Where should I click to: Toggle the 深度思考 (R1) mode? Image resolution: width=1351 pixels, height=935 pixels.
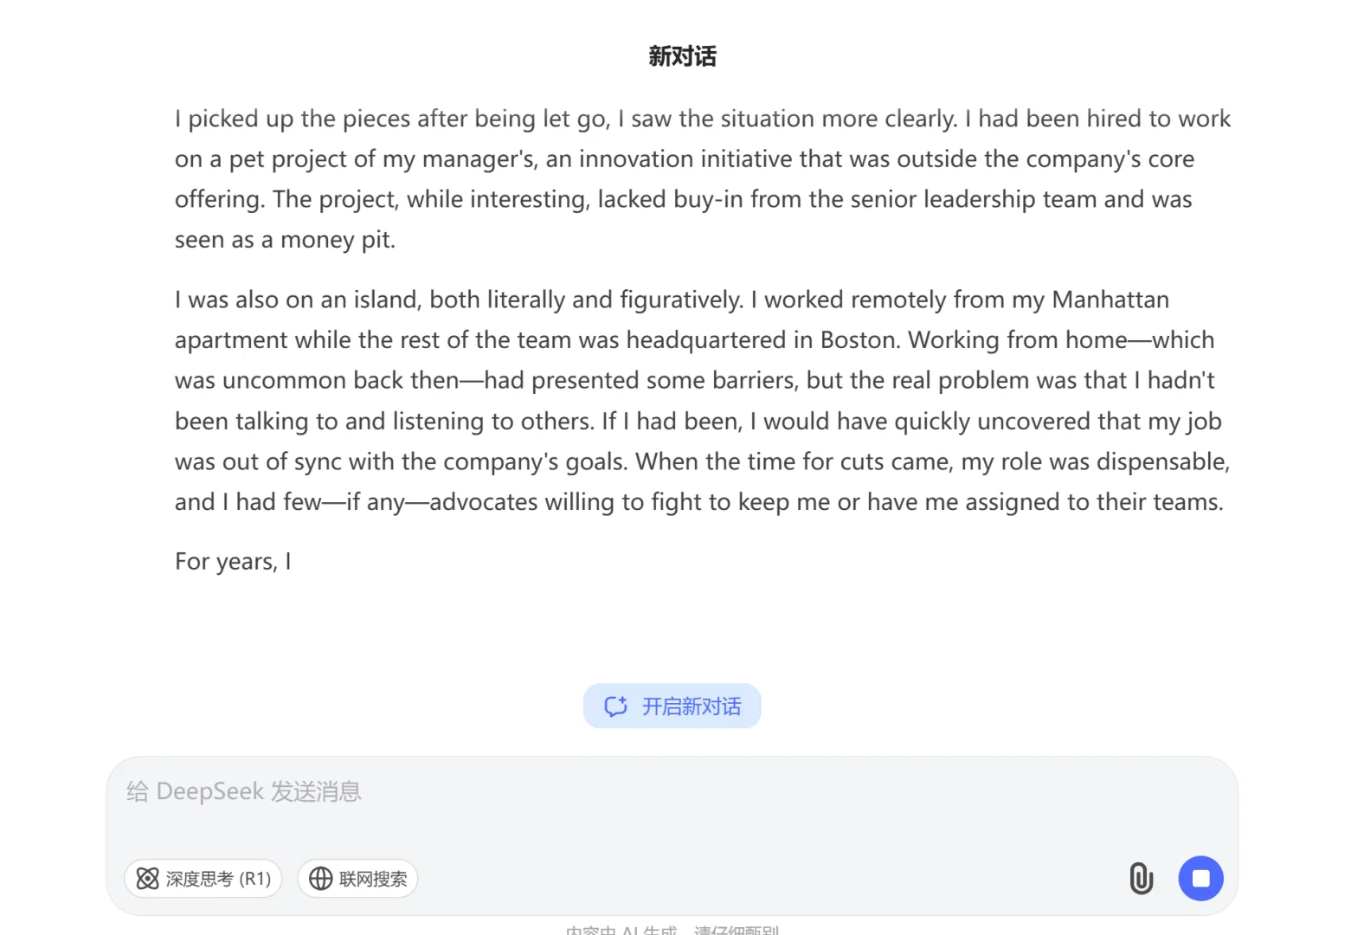[x=203, y=879]
